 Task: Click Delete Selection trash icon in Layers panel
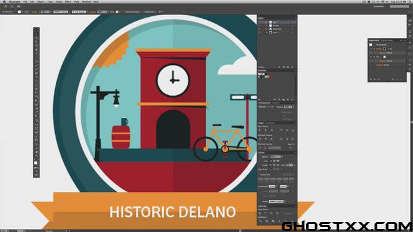point(292,67)
